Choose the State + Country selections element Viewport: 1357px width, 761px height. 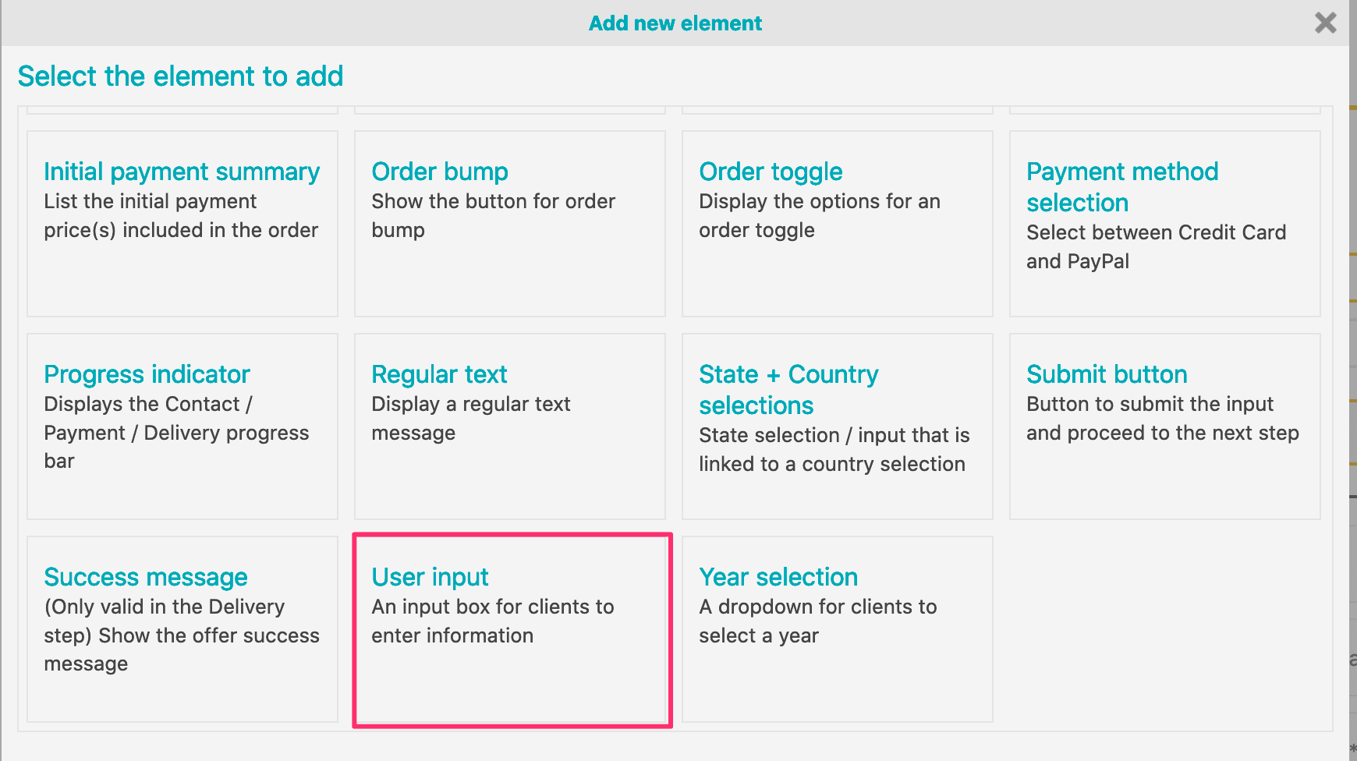click(x=836, y=427)
